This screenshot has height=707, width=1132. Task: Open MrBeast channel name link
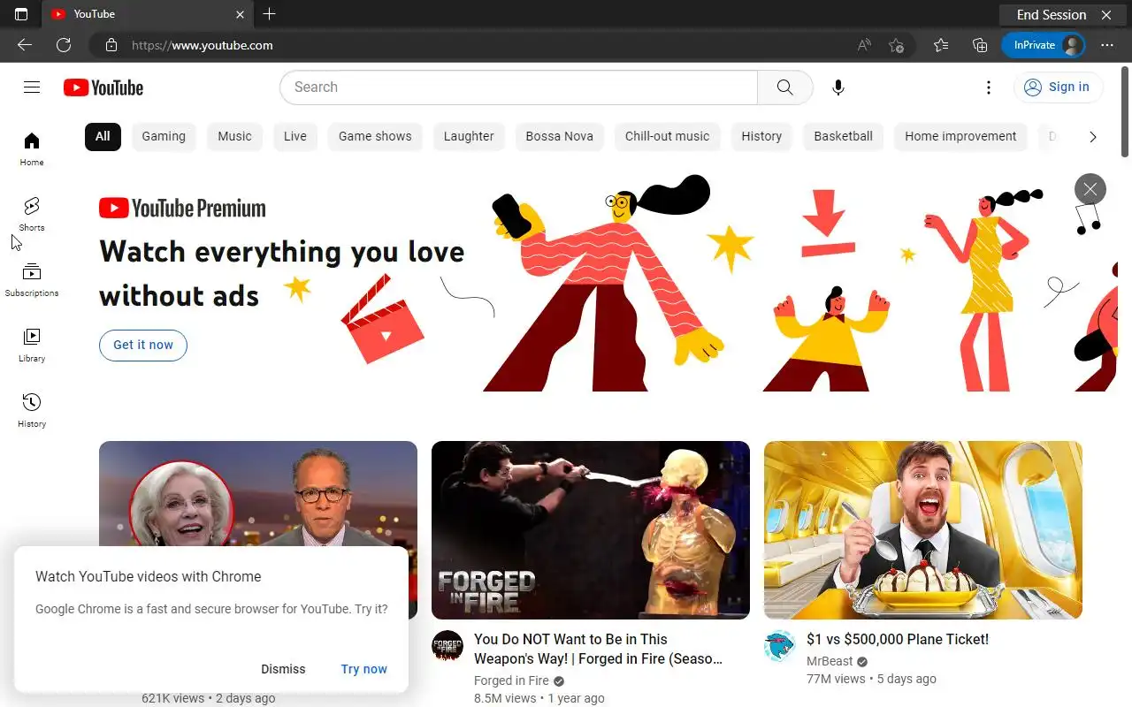[x=830, y=661]
